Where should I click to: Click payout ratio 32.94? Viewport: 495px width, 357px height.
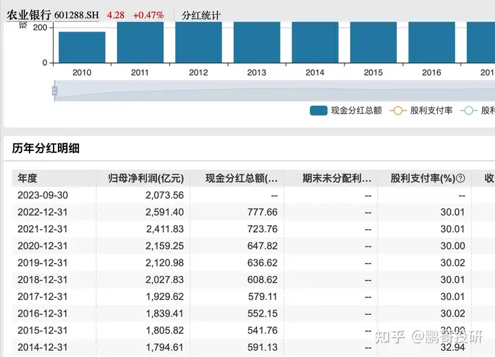pos(452,347)
